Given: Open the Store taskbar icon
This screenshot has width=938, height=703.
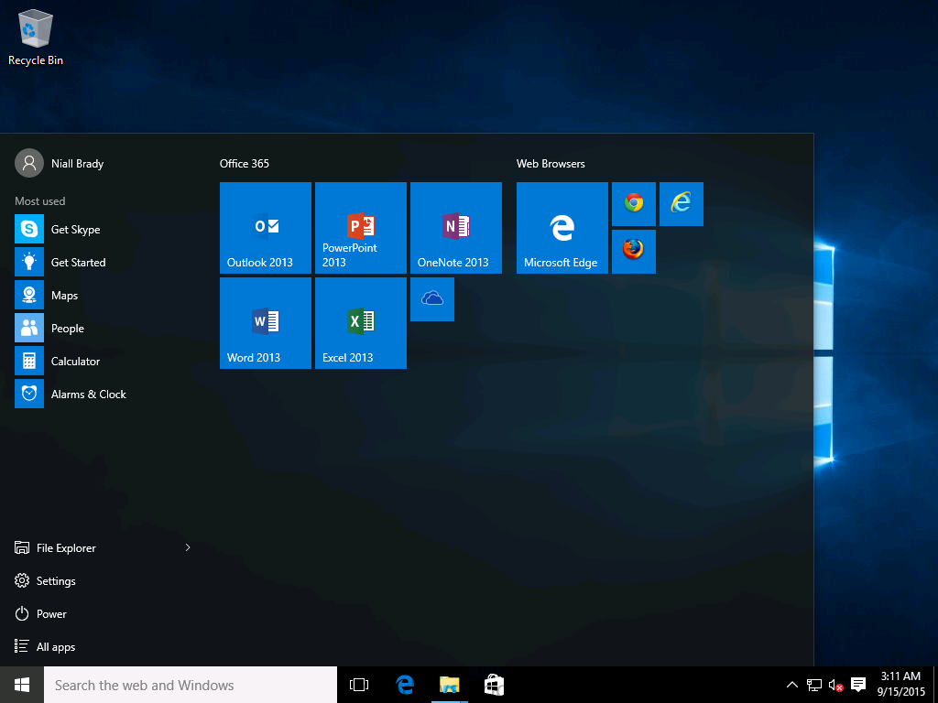Looking at the screenshot, I should point(494,685).
